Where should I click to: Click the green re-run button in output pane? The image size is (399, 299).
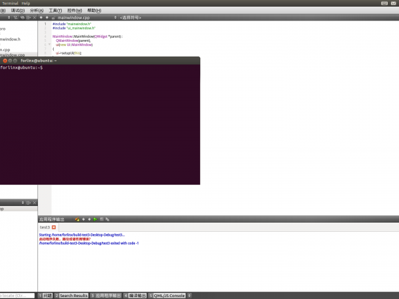tap(95, 219)
